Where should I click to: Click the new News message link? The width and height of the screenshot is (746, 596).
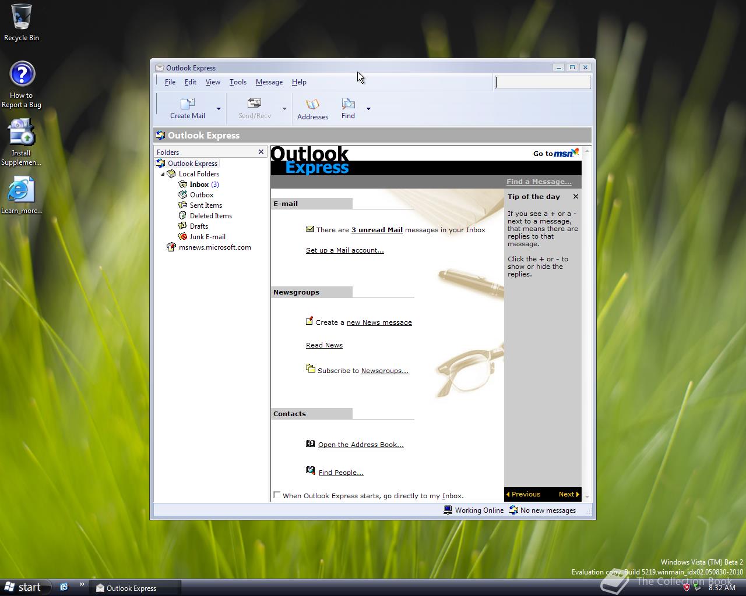379,322
